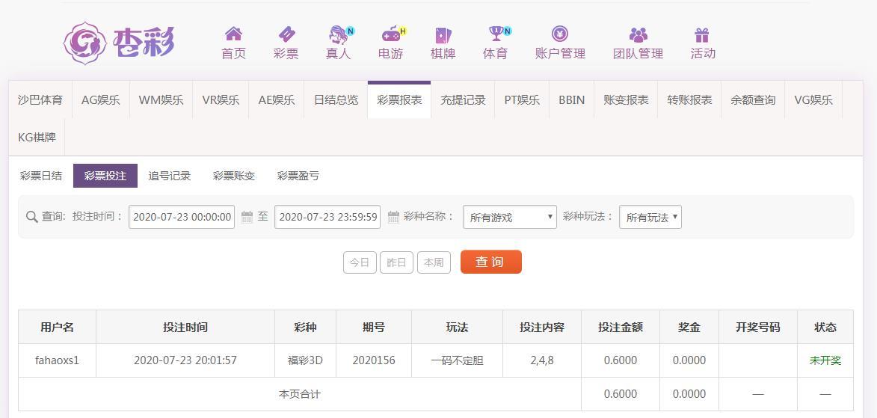
Task: Click the 杏彩 site logo
Action: pyautogui.click(x=119, y=43)
